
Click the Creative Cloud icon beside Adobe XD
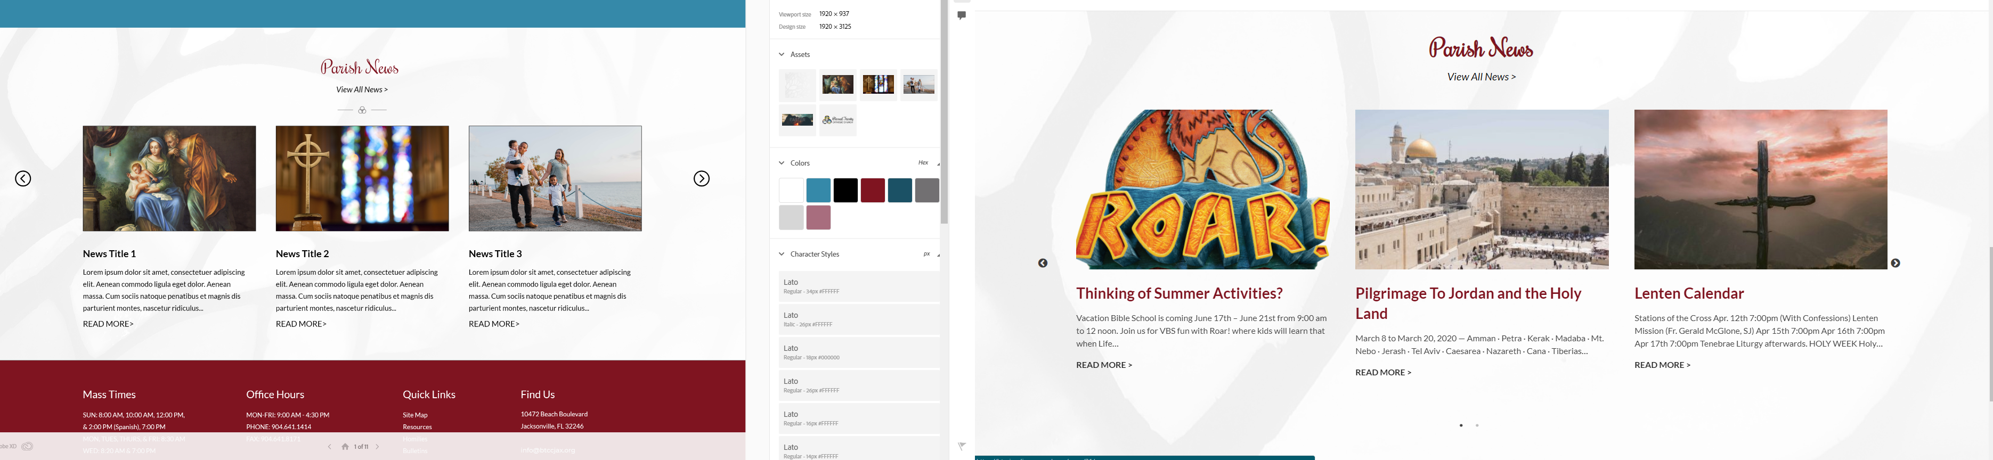(28, 446)
